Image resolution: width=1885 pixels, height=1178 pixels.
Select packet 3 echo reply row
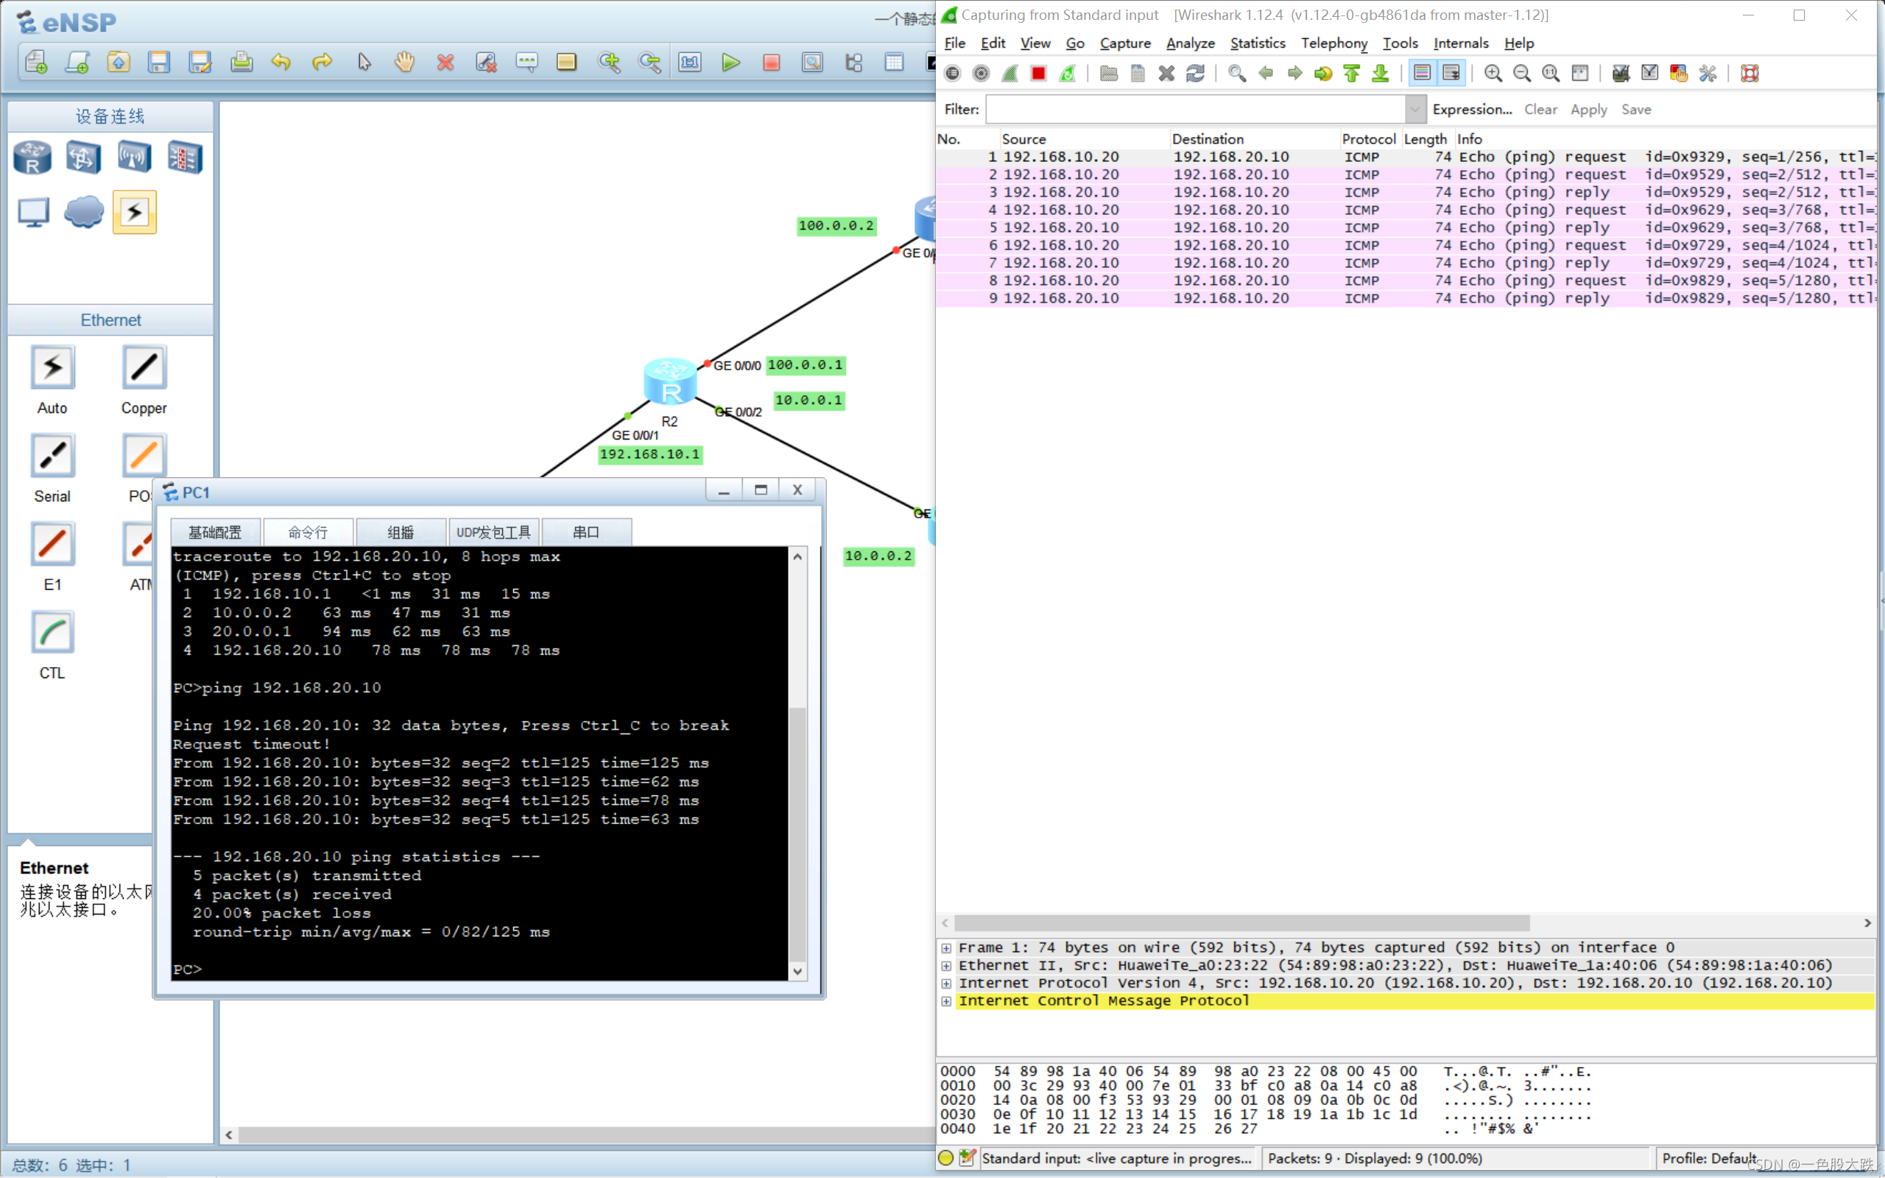point(1405,192)
